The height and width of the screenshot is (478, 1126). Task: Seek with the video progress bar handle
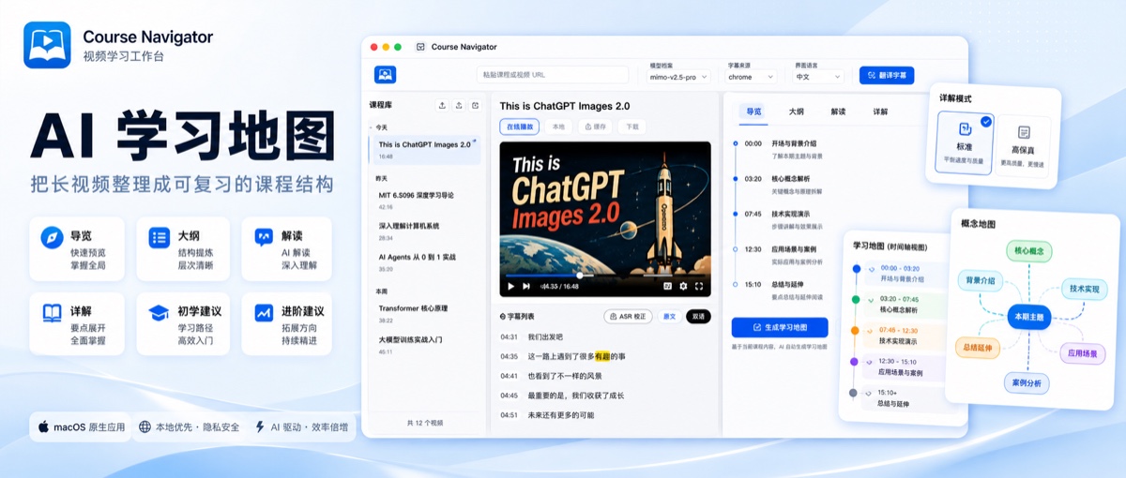(x=579, y=276)
